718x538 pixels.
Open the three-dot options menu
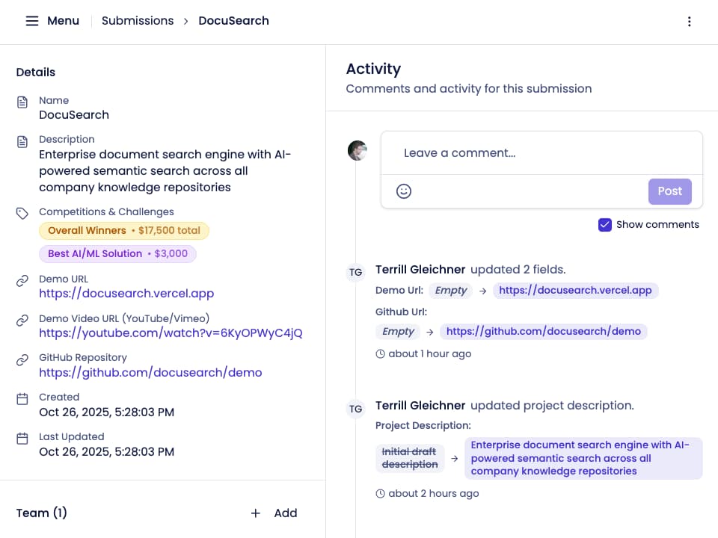(690, 22)
